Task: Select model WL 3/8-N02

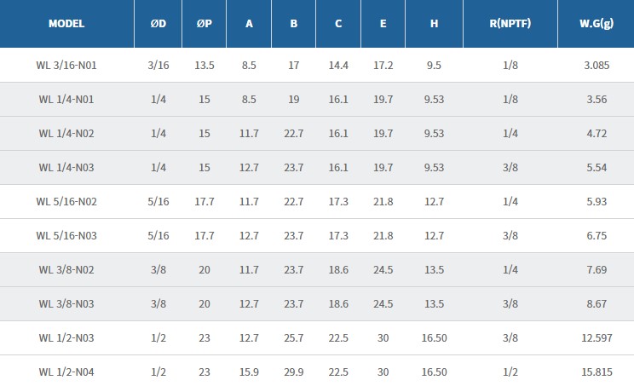Action: click(66, 269)
